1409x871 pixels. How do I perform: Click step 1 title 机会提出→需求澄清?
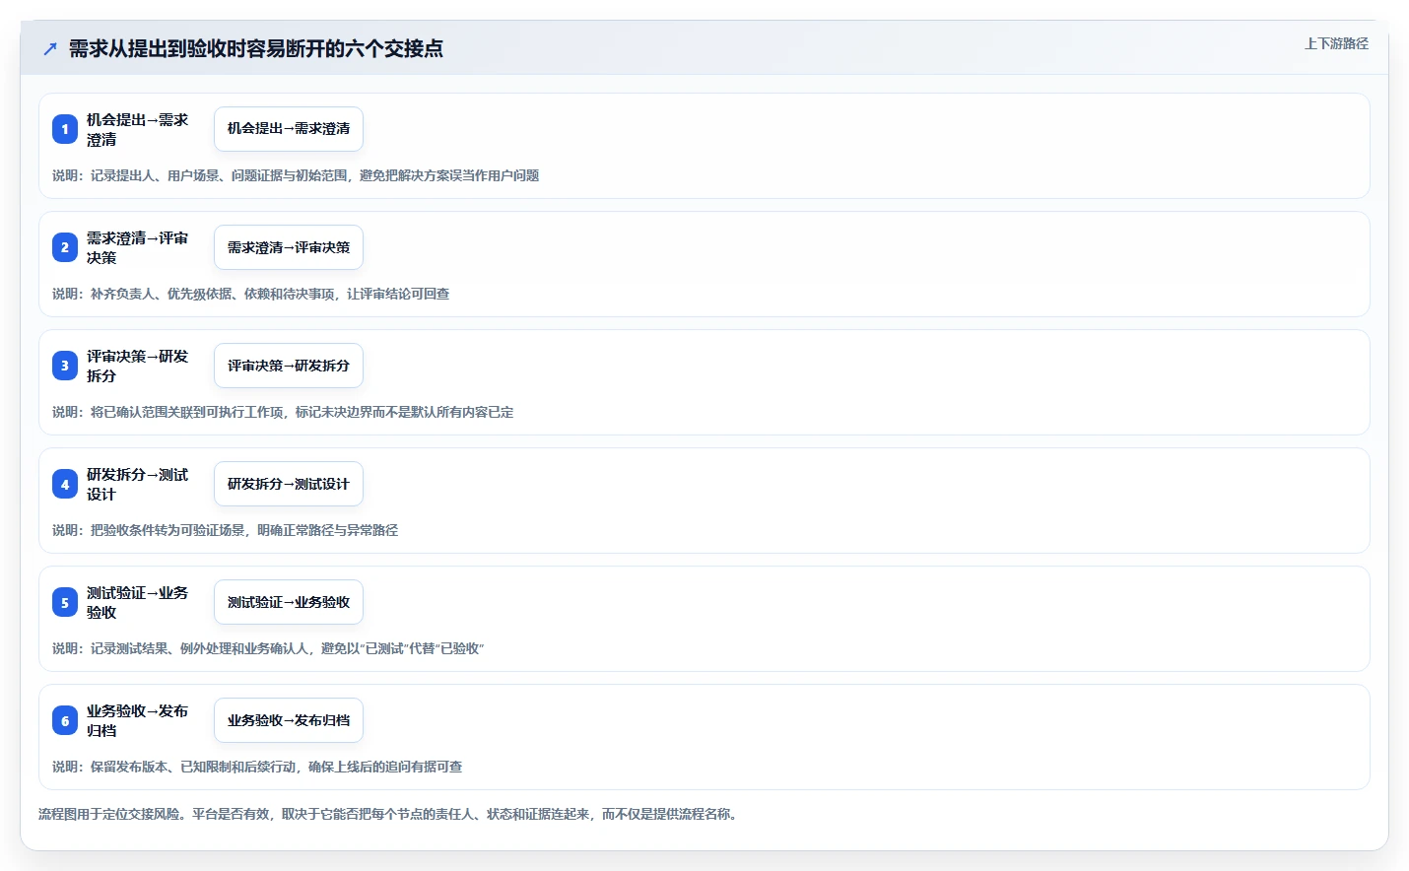click(x=137, y=129)
